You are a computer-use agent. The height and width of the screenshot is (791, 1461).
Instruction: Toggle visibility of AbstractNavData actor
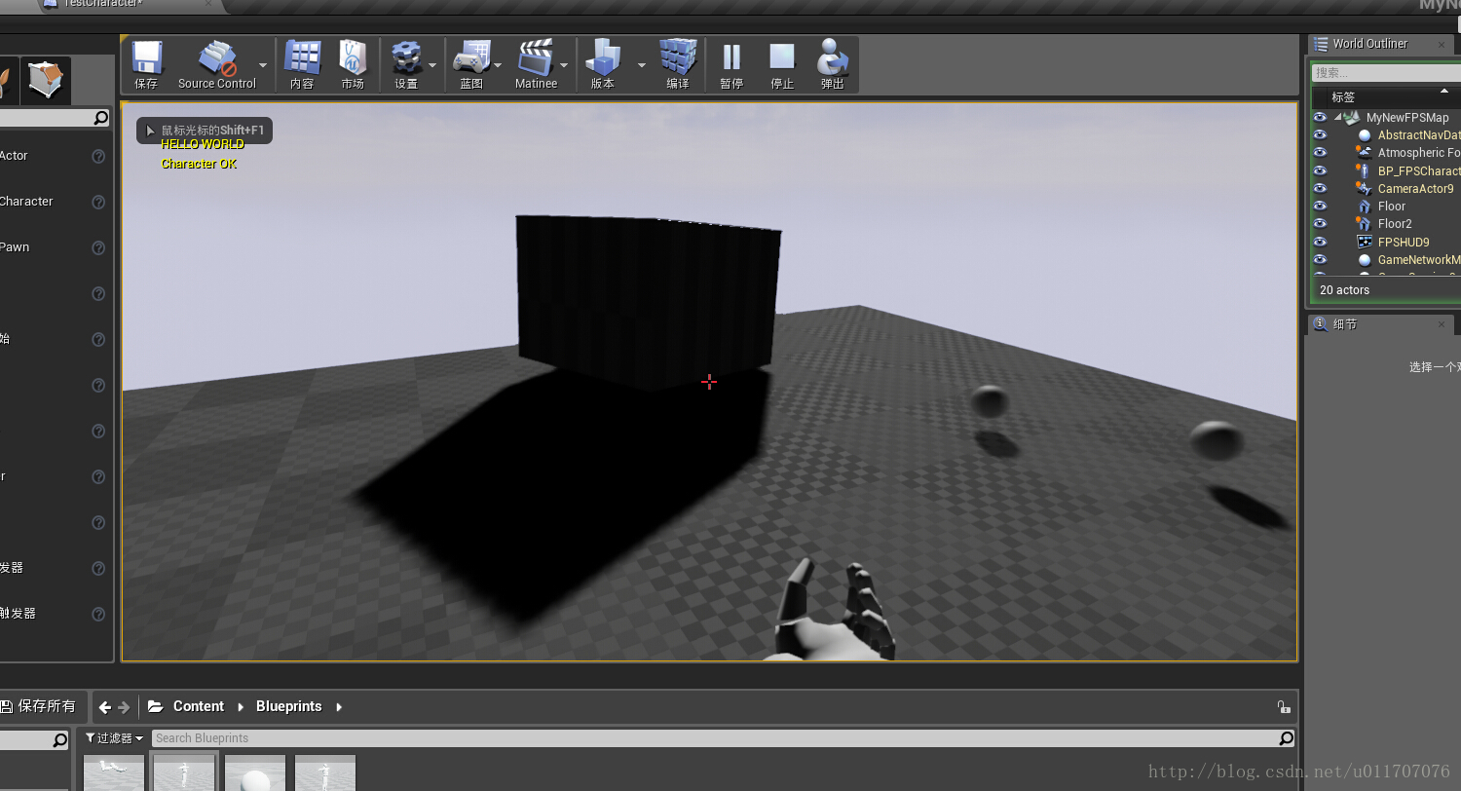pyautogui.click(x=1320, y=134)
